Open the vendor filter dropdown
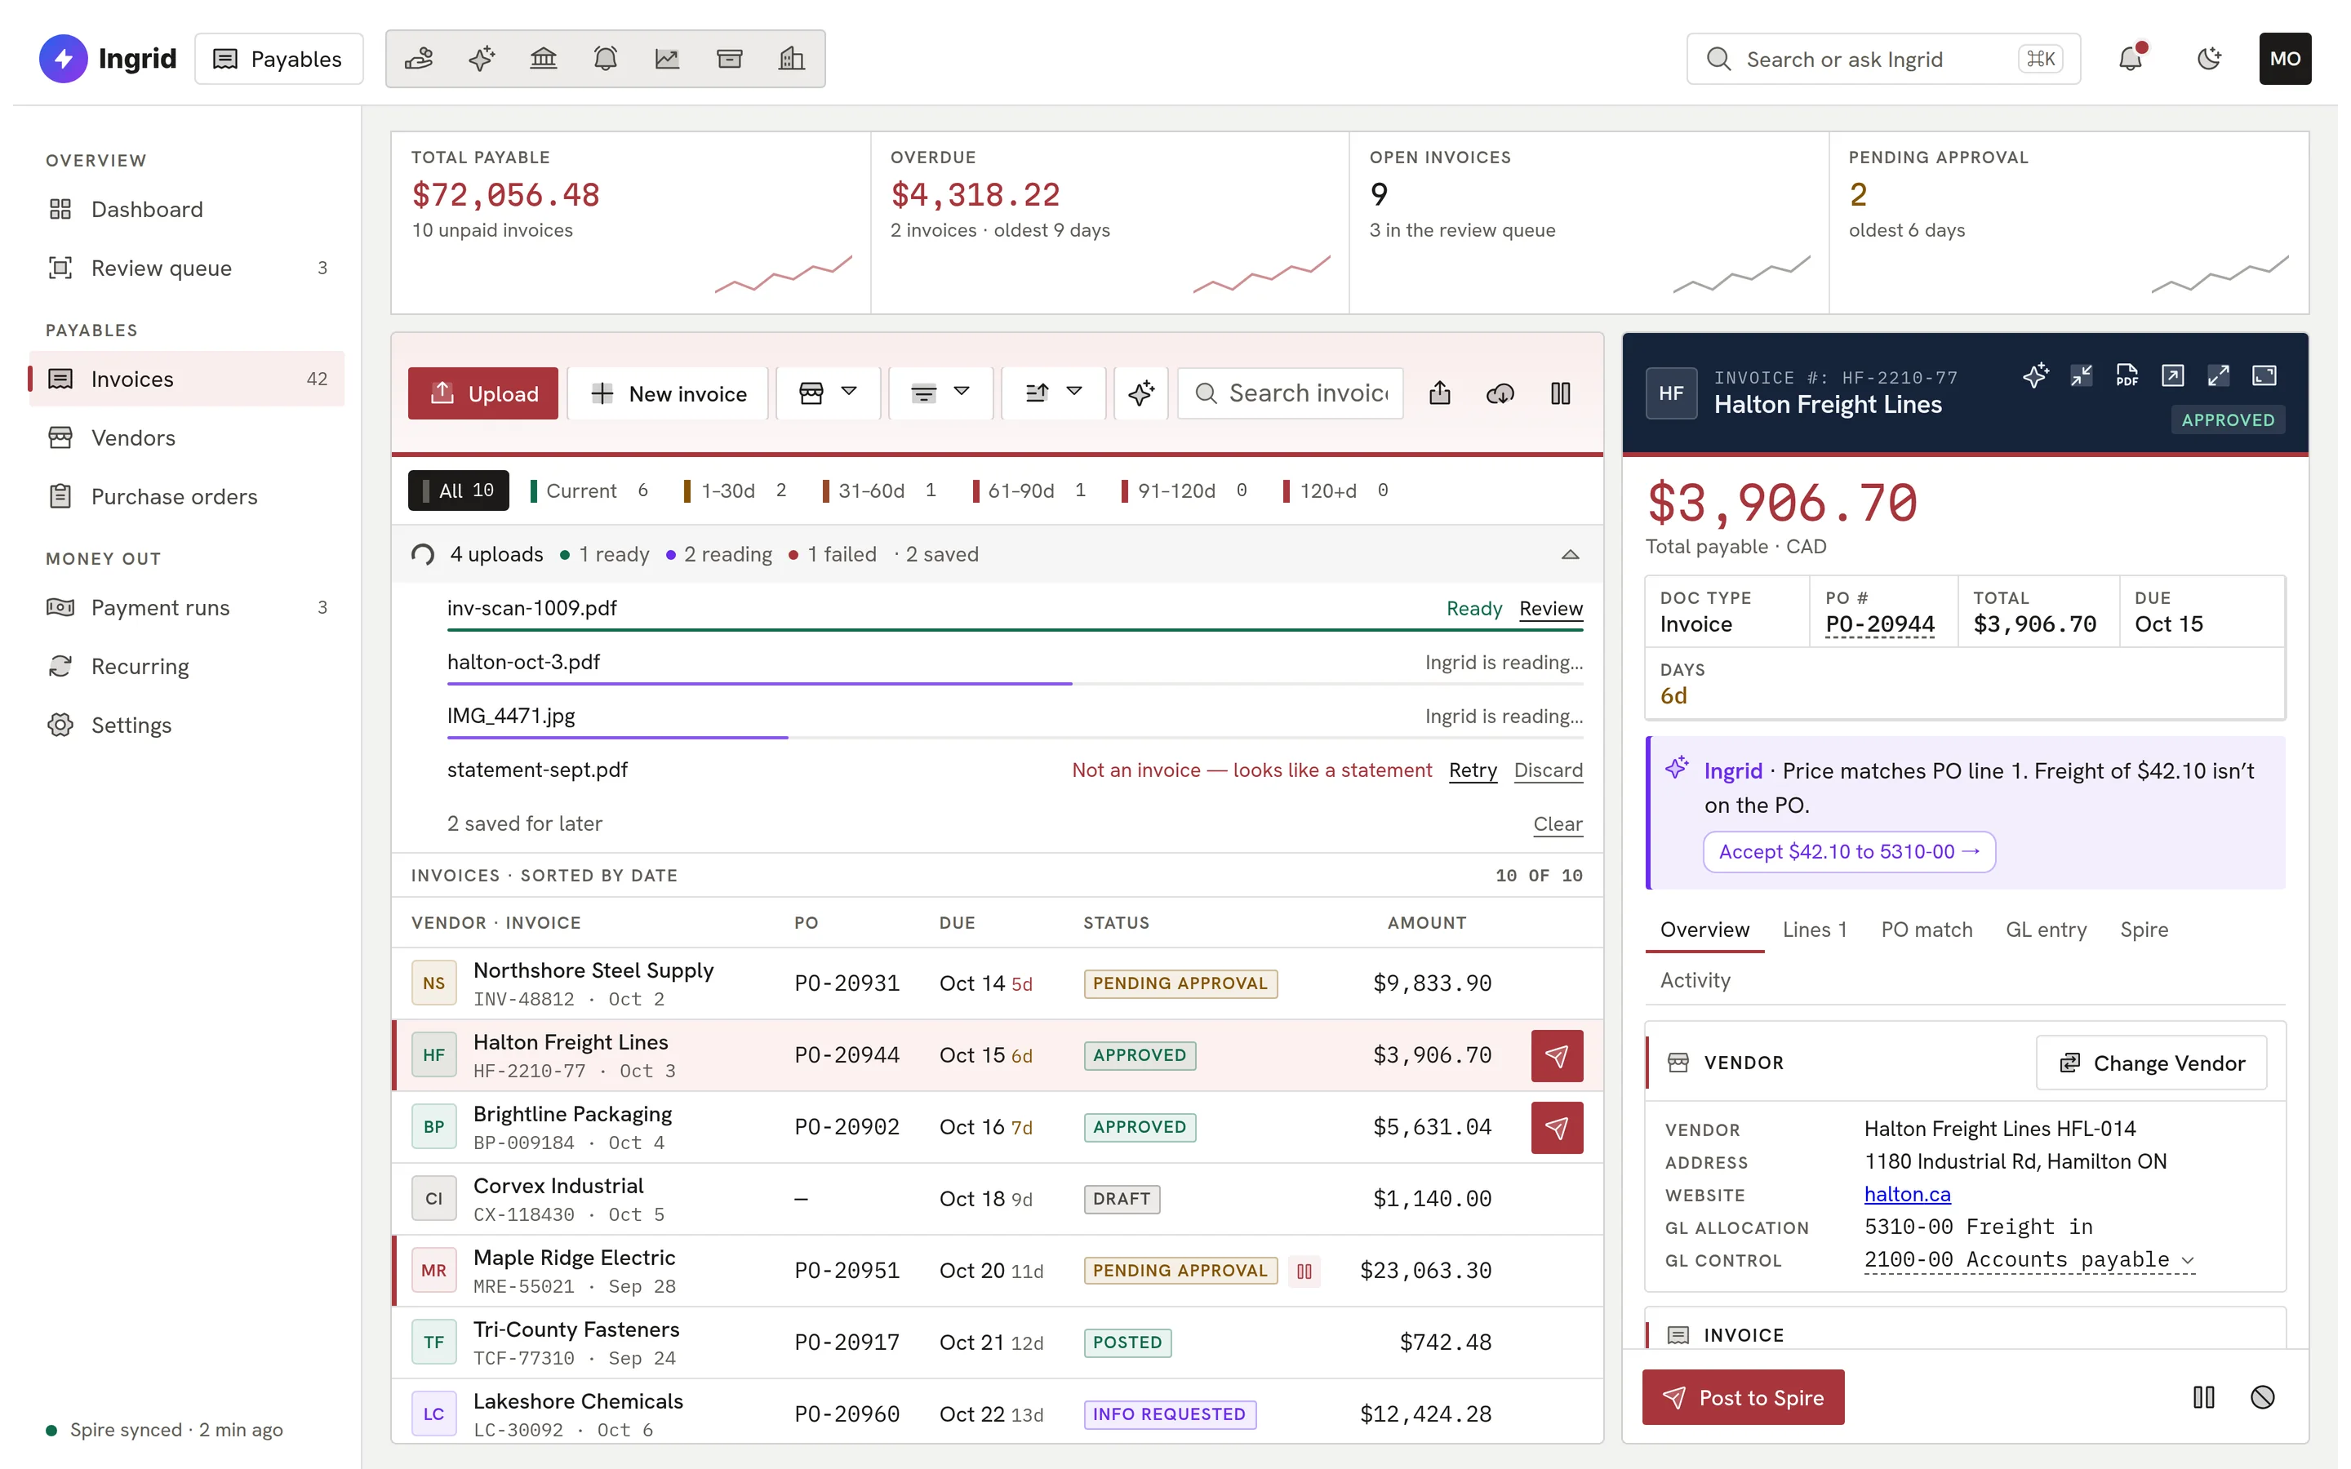 coord(828,393)
